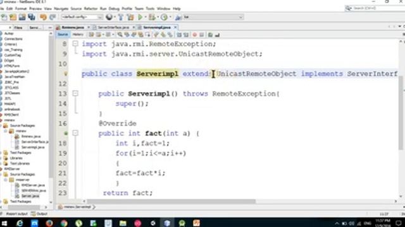Screen dimensions: 405x227
Task: Run the project with green play icon
Action: coord(140,17)
